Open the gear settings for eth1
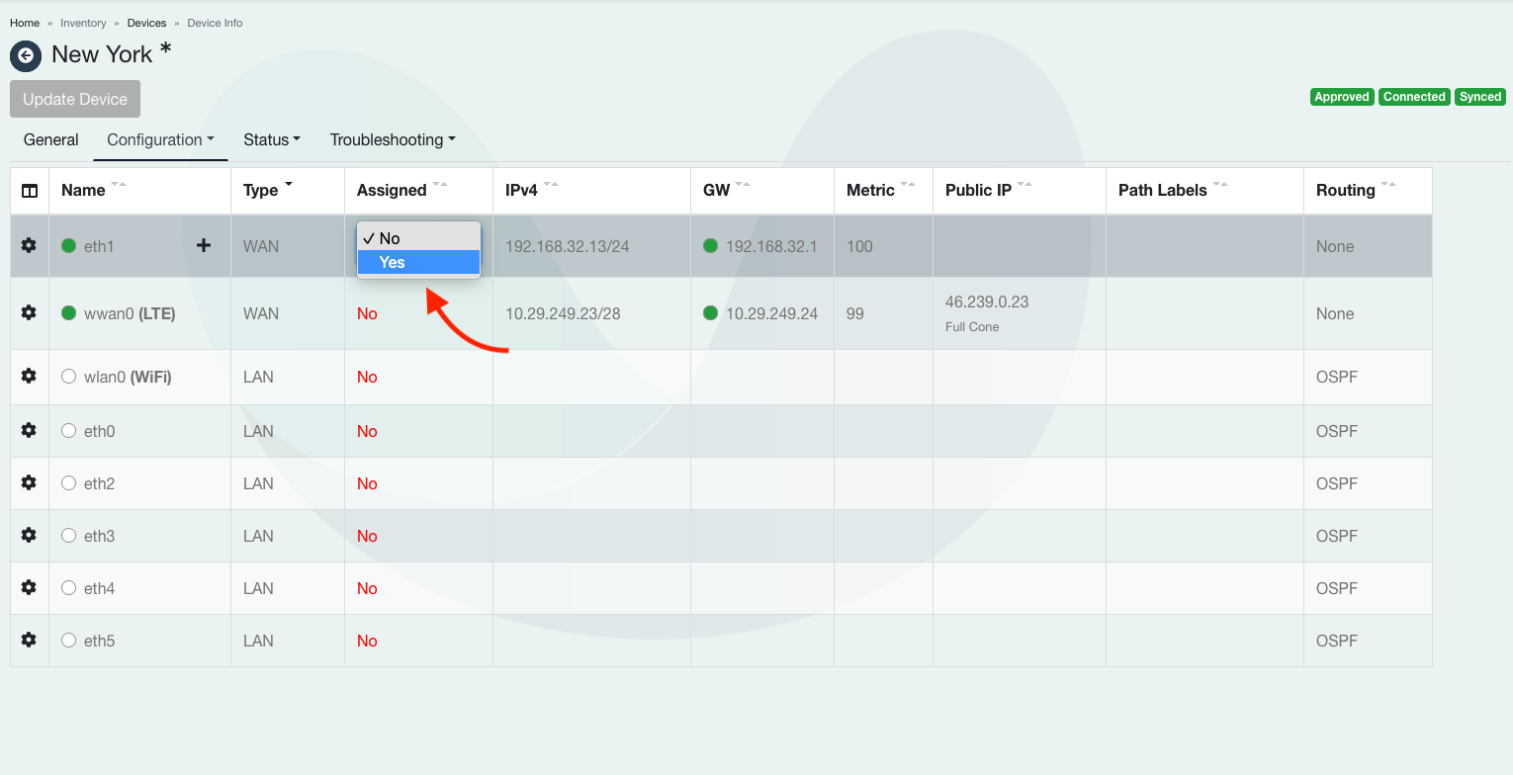Image resolution: width=1513 pixels, height=775 pixels. pyautogui.click(x=29, y=245)
